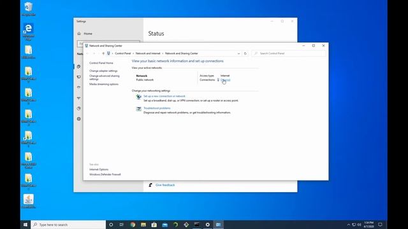
Task: Select Data usage icon in Settings sidebar
Action: click(78, 109)
